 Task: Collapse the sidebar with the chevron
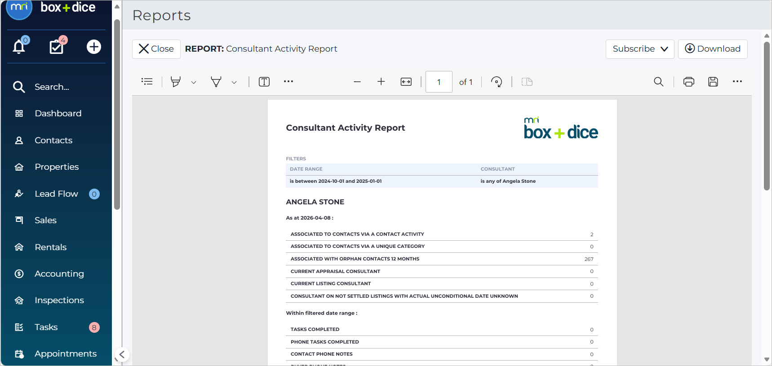click(x=122, y=354)
